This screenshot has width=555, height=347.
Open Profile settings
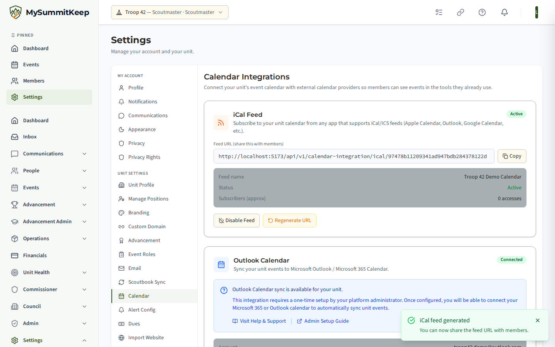click(x=154, y=88)
